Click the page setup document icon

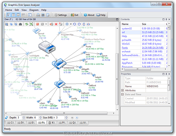click(x=48, y=15)
